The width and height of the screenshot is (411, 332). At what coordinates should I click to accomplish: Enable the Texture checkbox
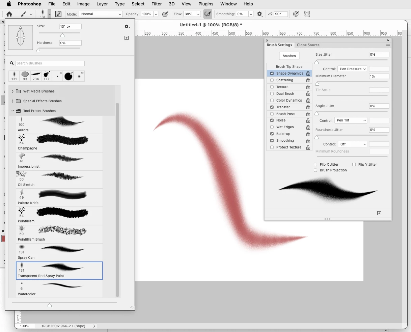pyautogui.click(x=272, y=87)
